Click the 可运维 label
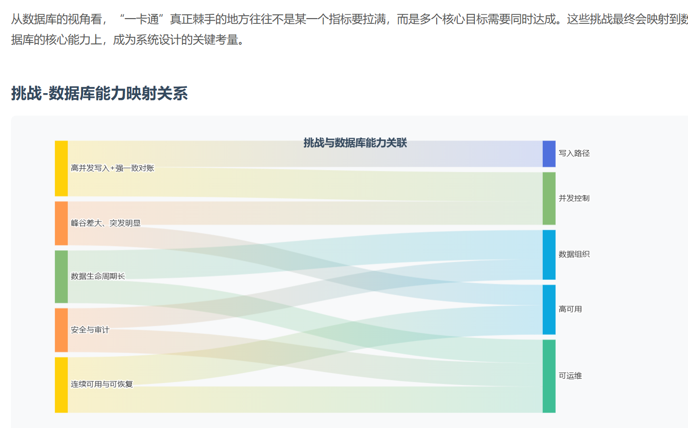The height and width of the screenshot is (428, 688). pos(570,376)
